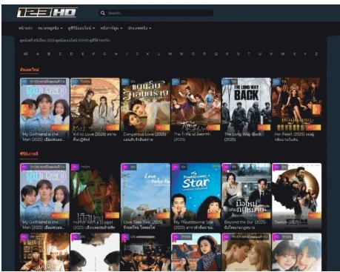Filter titles by letter X

click(294, 53)
